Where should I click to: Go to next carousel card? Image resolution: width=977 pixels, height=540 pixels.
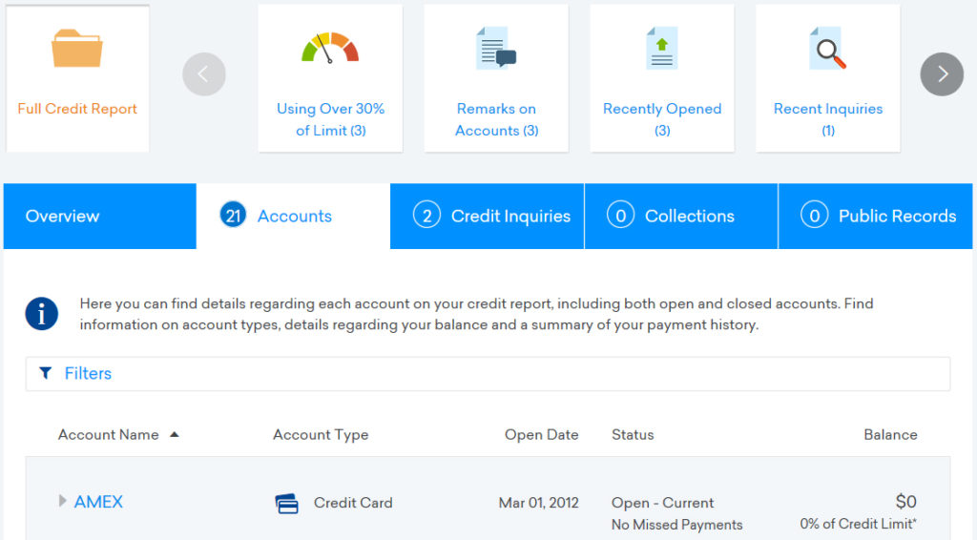point(942,74)
